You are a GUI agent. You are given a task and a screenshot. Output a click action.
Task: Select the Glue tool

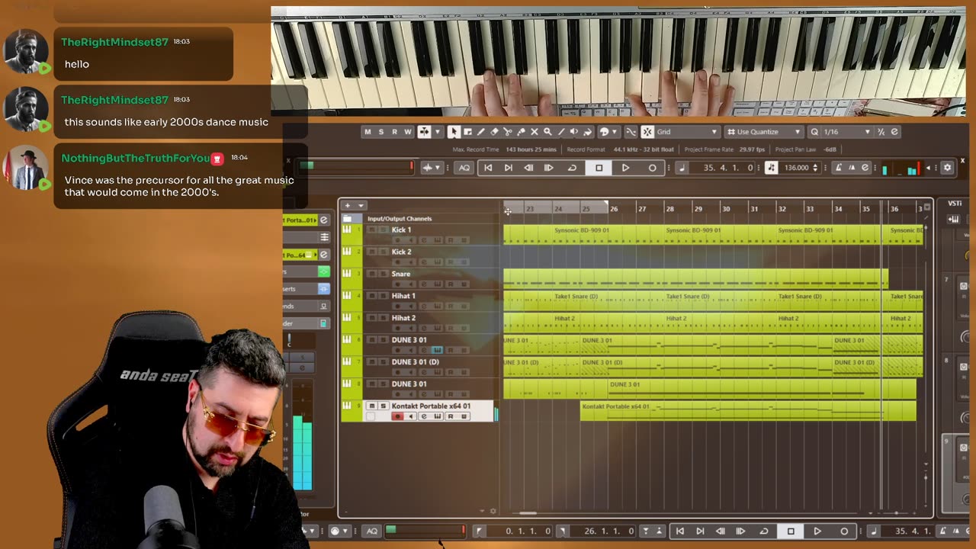tap(521, 132)
